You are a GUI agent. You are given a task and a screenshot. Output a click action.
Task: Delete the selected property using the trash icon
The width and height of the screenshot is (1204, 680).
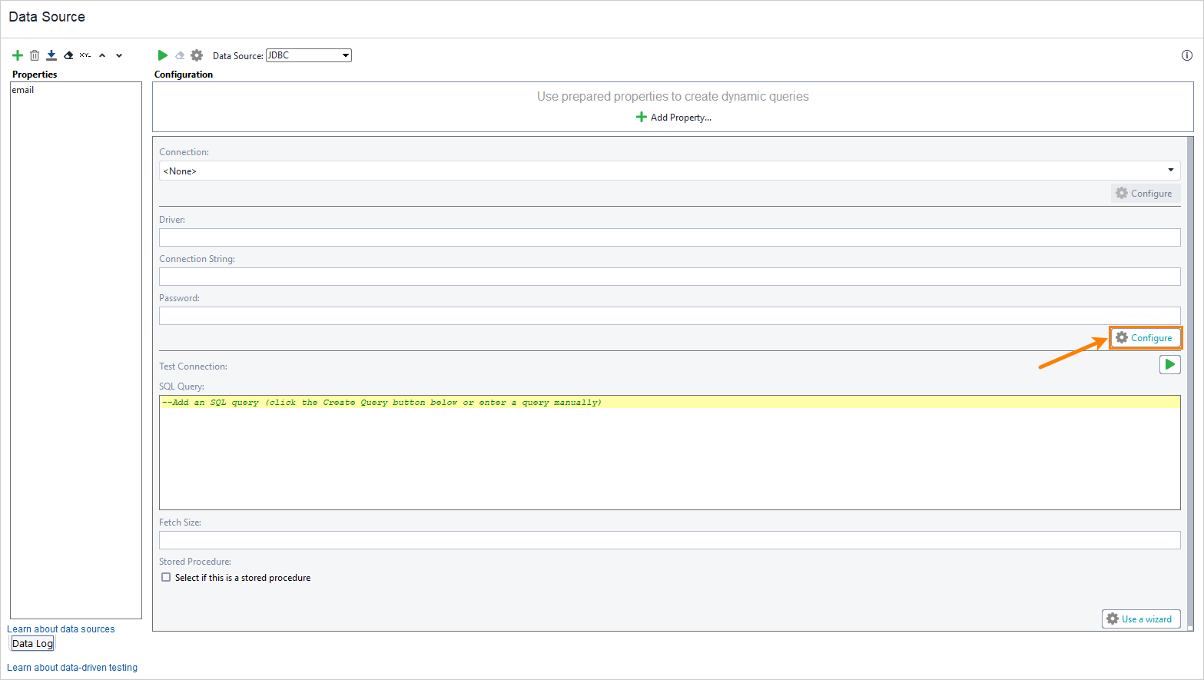point(35,55)
